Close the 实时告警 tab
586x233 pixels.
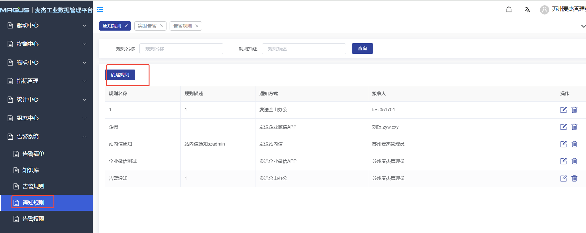point(162,26)
